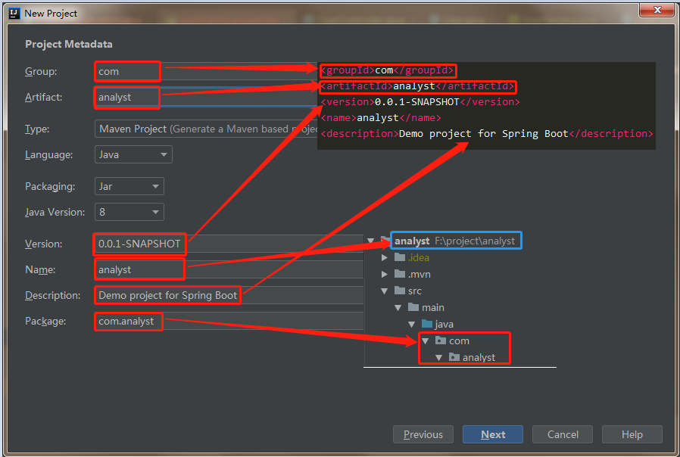The image size is (680, 457).
Task: Click the Artifact label
Action: point(43,97)
